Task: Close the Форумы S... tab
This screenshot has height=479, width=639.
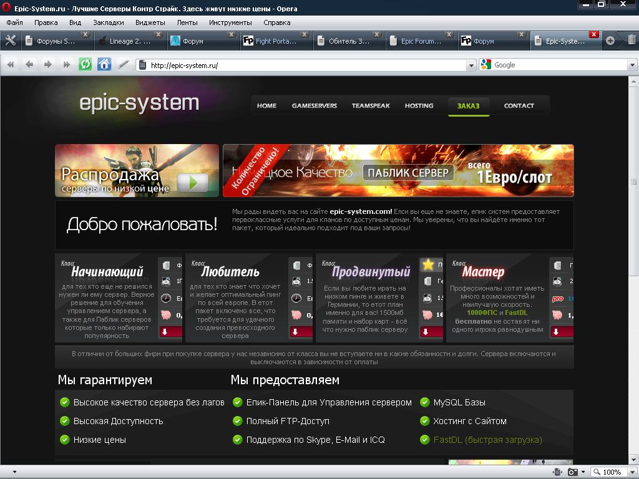Action: (x=85, y=34)
